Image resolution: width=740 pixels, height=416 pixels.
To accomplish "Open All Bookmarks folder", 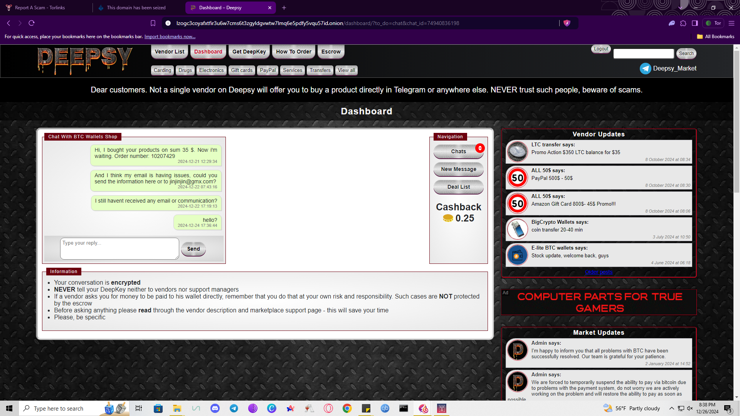I will 716,37.
